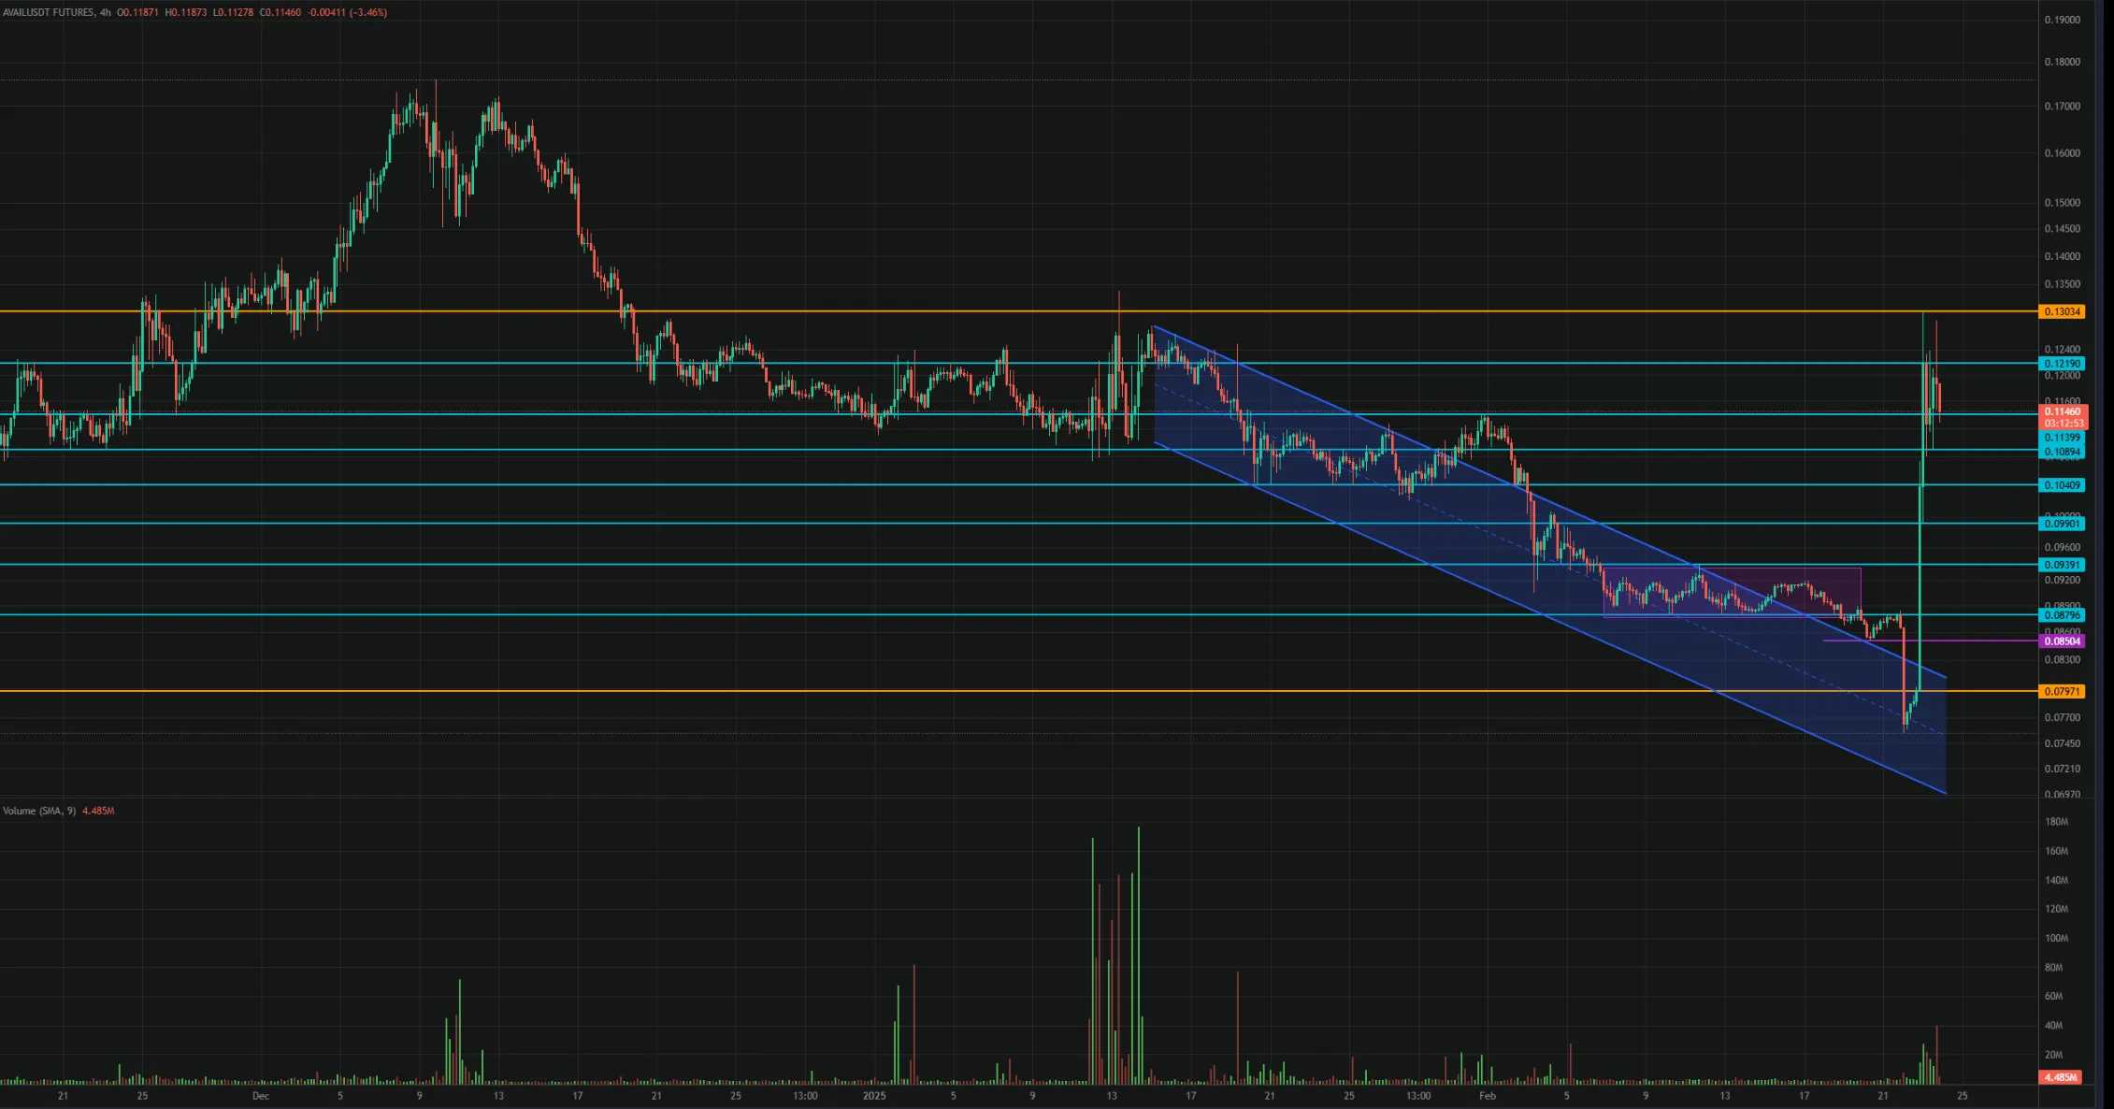This screenshot has height=1109, width=2114.
Task: Click the change value -0.00411 (-3.46%)
Action: [x=347, y=12]
